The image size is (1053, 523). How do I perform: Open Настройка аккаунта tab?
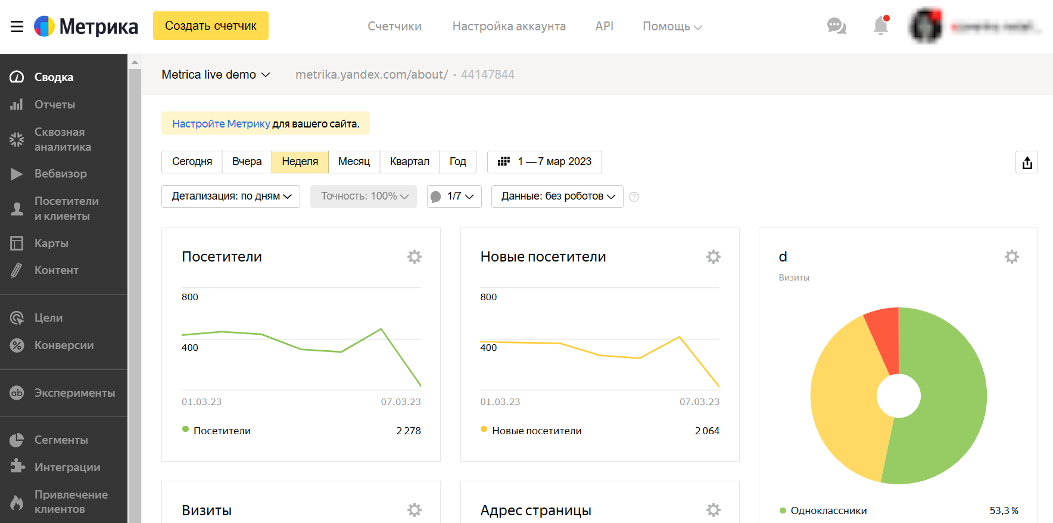pyautogui.click(x=509, y=26)
